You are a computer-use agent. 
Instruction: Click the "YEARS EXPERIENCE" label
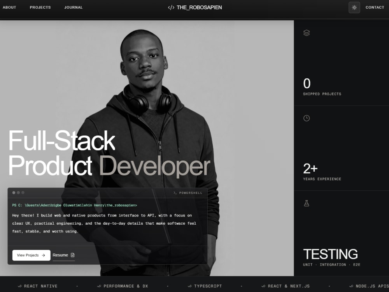pyautogui.click(x=322, y=179)
